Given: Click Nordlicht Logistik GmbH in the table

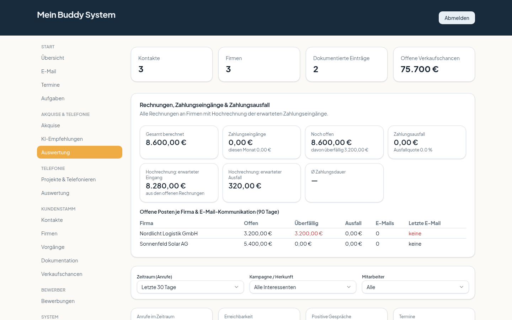Looking at the screenshot, I should point(169,234).
